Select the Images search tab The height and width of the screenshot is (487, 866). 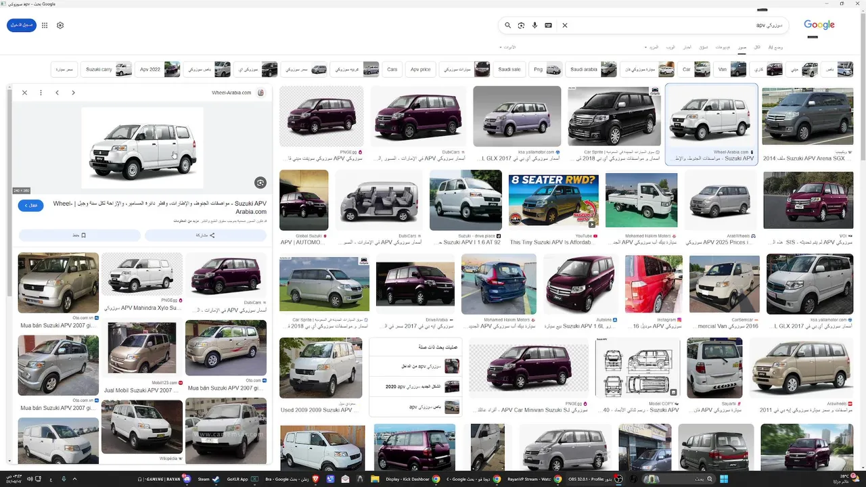point(742,47)
